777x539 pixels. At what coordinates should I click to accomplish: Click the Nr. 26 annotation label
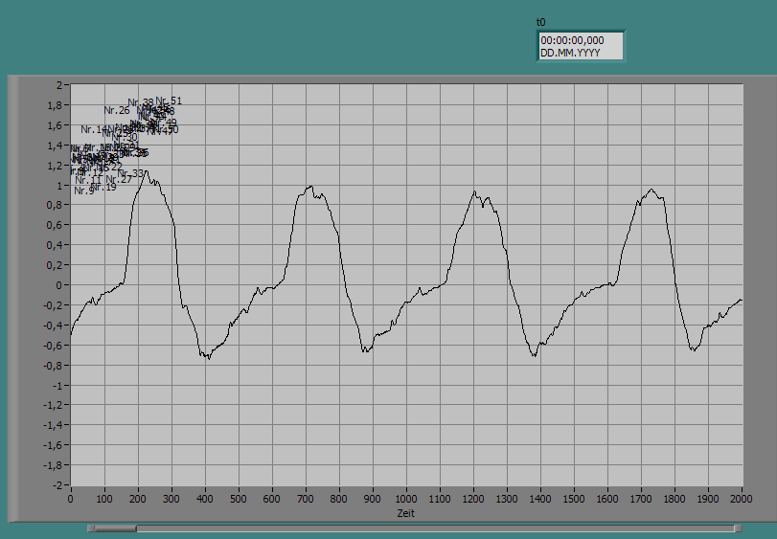117,110
